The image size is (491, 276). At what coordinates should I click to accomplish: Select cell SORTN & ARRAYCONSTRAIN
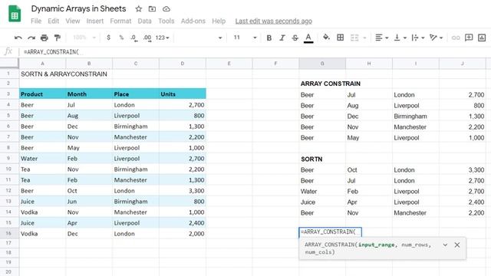pyautogui.click(x=64, y=74)
